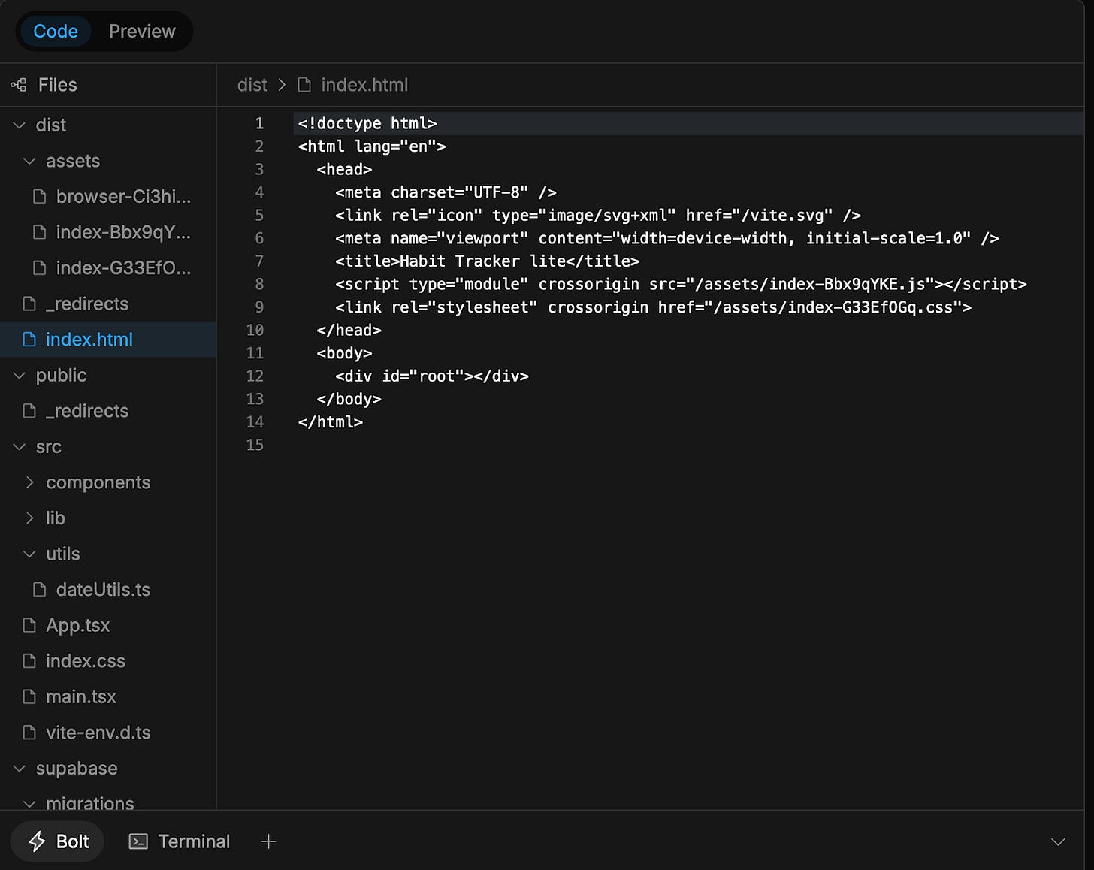Screen dimensions: 1094x870
Task: Select the migrations folder
Action: 90,802
